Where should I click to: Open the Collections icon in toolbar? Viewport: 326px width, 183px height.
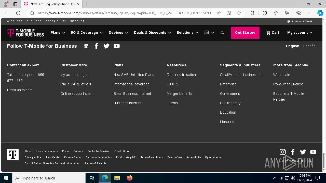(287, 13)
